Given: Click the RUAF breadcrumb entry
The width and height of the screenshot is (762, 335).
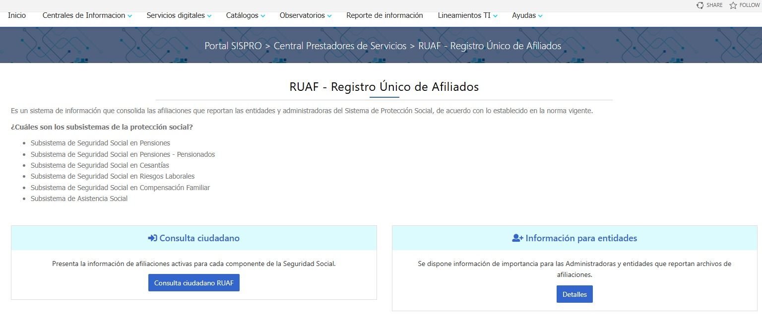Looking at the screenshot, I should [490, 46].
